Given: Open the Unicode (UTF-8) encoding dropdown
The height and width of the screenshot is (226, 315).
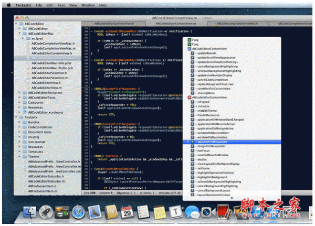Looking at the screenshot, I should (x=170, y=193).
